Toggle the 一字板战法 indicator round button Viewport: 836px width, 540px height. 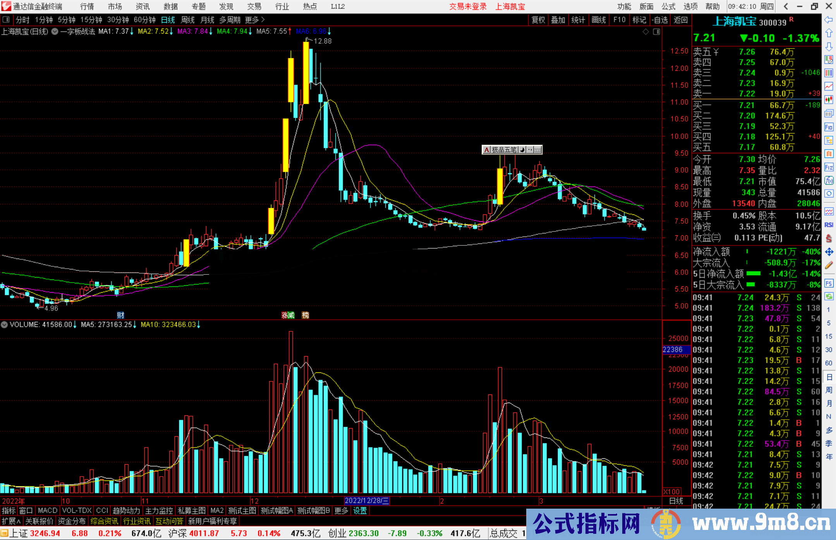pos(55,31)
